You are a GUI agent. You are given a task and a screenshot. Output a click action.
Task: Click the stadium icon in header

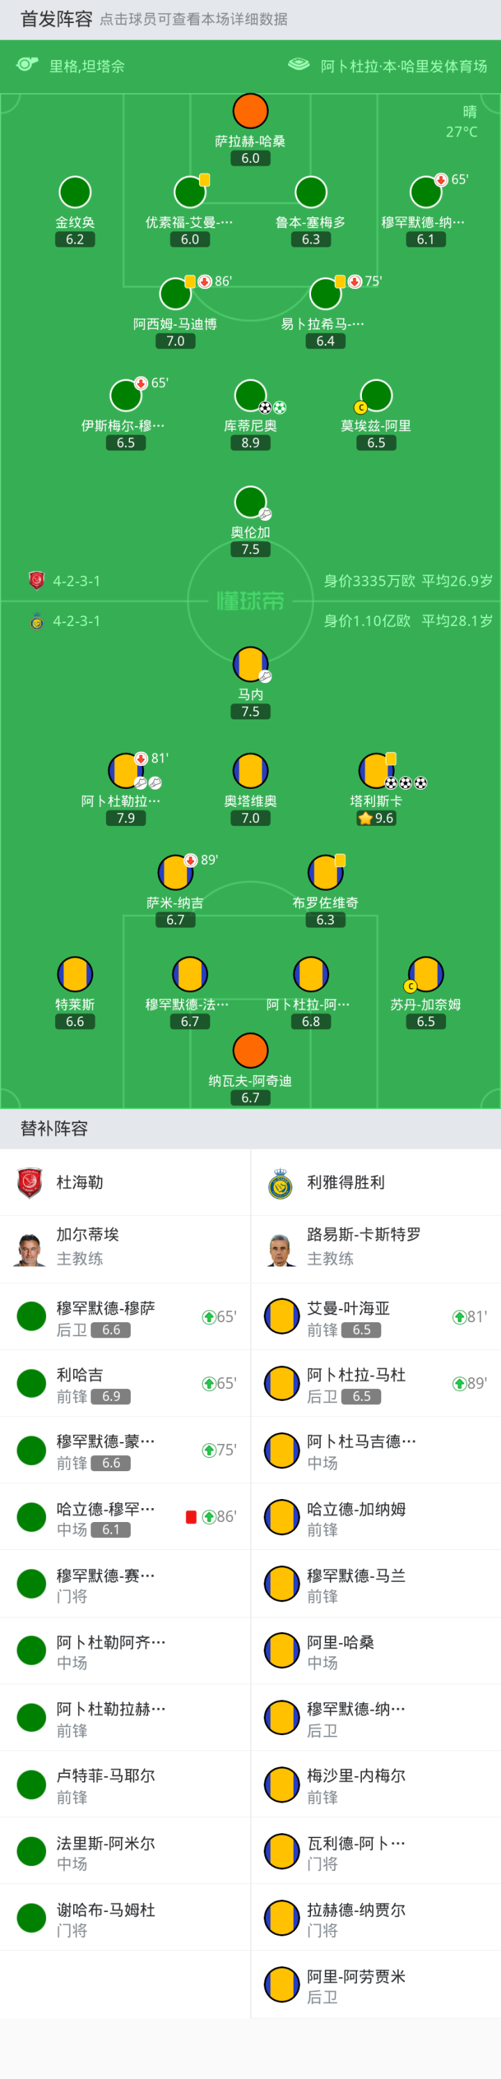[299, 65]
